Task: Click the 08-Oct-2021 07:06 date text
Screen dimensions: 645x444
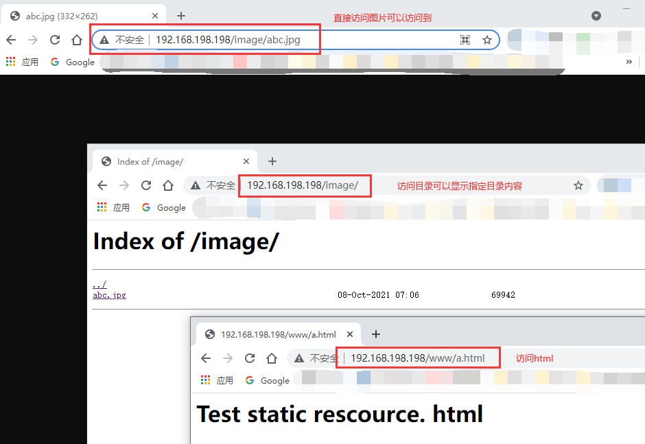Action: (378, 295)
